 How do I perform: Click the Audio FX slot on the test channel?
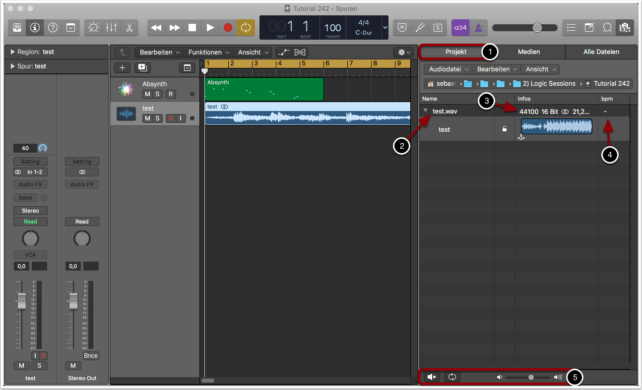point(30,184)
